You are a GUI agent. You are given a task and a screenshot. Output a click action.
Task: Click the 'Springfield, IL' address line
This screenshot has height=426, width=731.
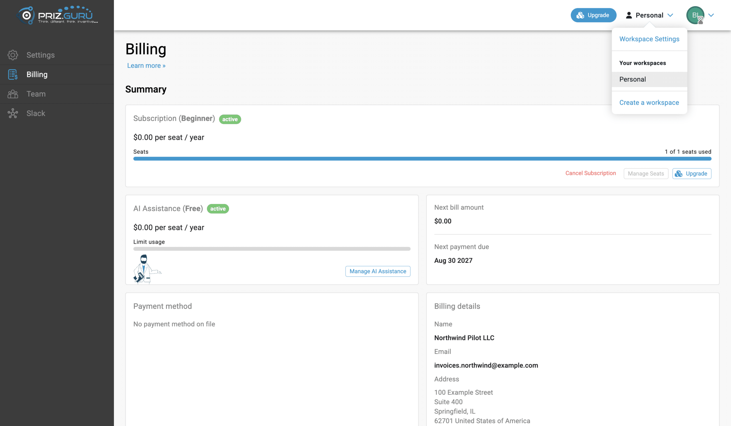(x=455, y=411)
